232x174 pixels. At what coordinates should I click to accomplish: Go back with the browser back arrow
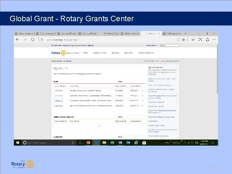tap(17, 40)
